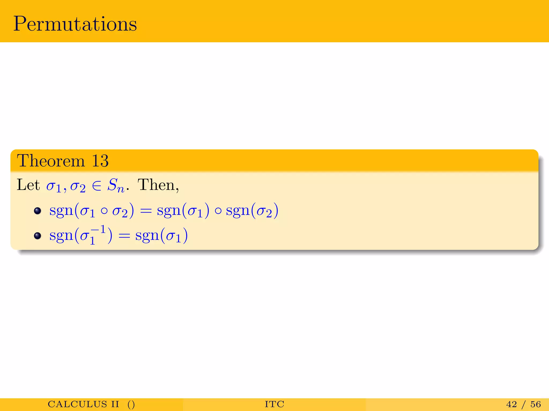Click 'CALCULUS II ()' in the footer
The height and width of the screenshot is (411, 549).
tap(91, 404)
